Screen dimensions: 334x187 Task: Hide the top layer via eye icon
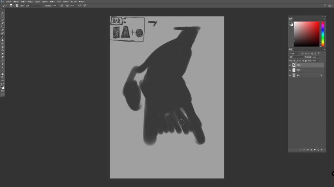(290, 65)
